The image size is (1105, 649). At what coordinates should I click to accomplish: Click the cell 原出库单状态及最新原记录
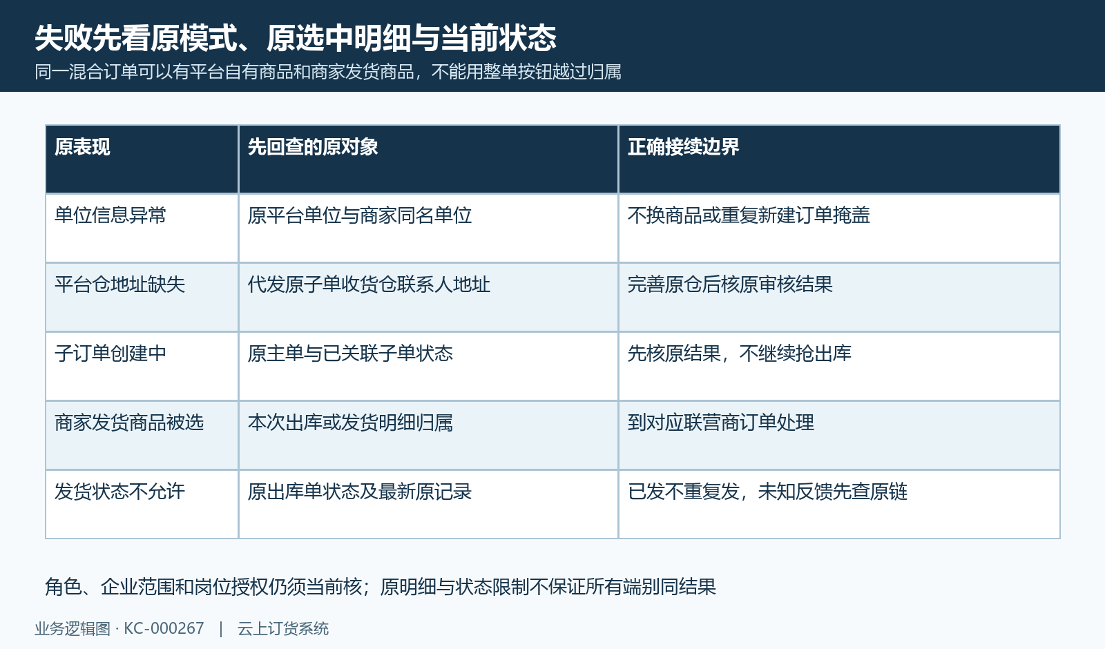tap(428, 505)
